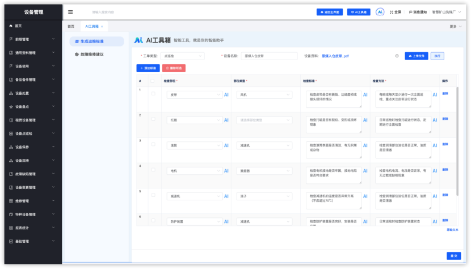Toggle the hamburger sidebar collapse icon
This screenshot has height=269, width=471.
click(70, 12)
